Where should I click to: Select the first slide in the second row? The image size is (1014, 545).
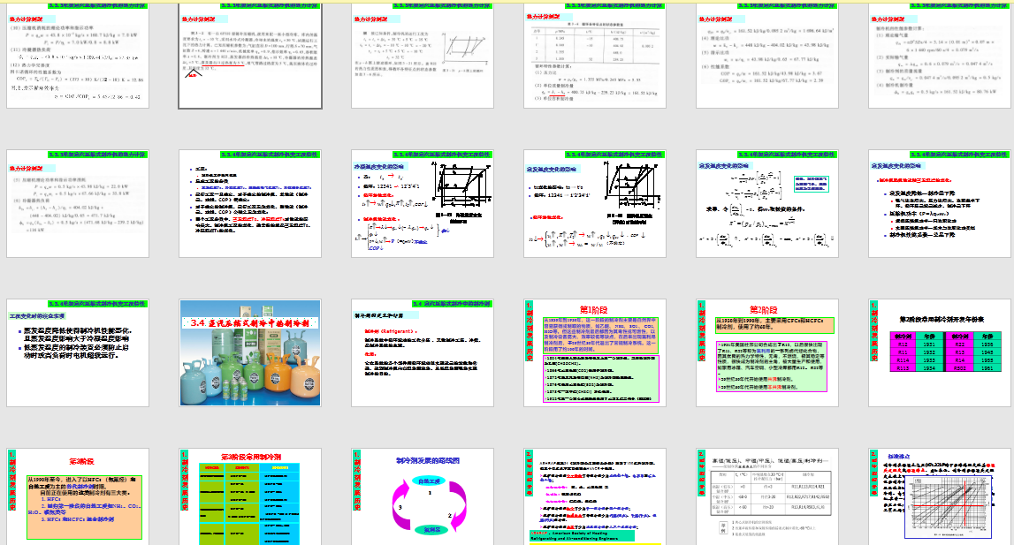76,205
